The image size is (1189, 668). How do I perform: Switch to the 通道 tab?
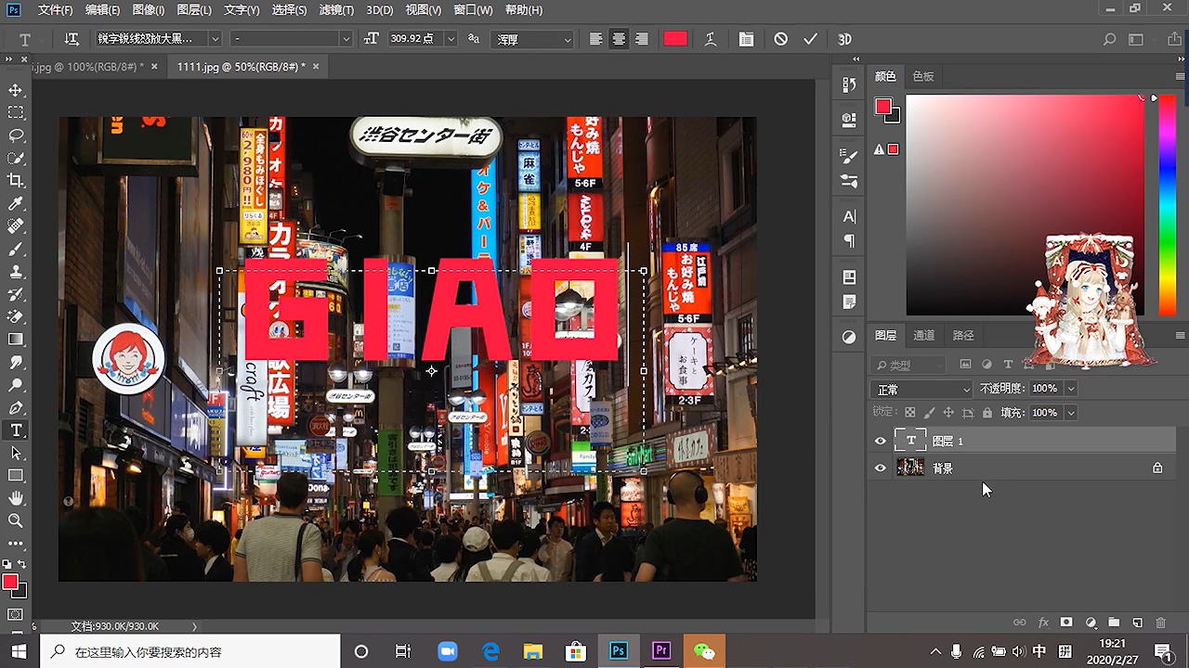click(x=923, y=336)
